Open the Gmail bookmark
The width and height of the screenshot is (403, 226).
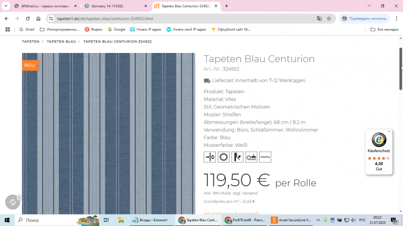27,29
